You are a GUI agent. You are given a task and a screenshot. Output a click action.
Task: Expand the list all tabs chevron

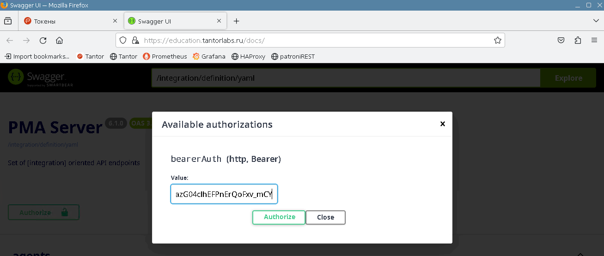(596, 21)
